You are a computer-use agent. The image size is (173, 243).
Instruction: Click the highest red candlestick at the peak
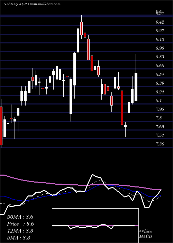pos(81,28)
